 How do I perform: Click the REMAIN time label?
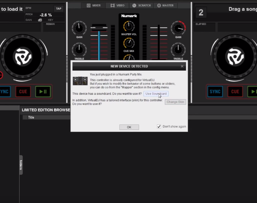[x=50, y=24]
